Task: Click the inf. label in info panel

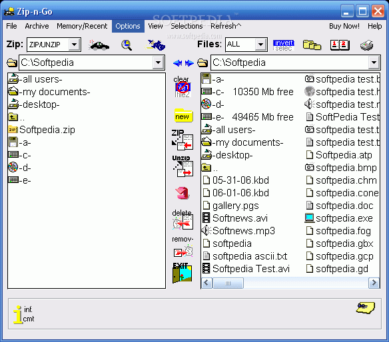Action: point(28,309)
